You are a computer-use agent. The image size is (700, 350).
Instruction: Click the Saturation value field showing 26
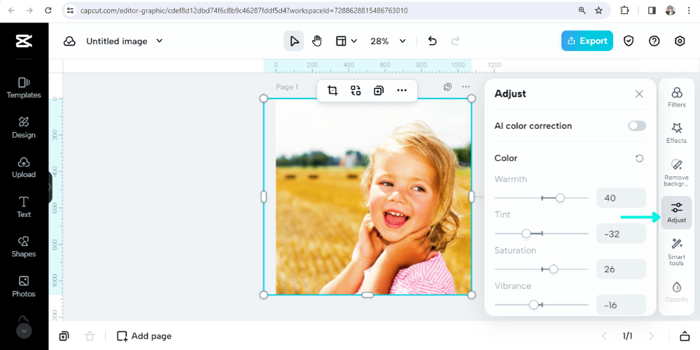tap(621, 269)
